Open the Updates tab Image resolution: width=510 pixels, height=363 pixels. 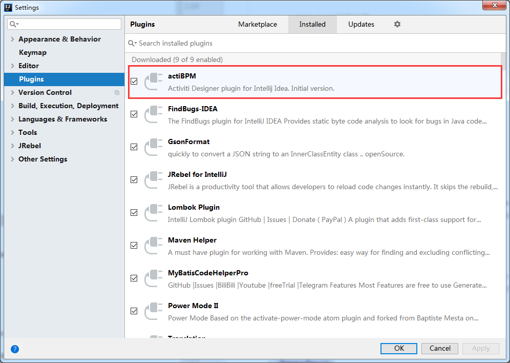pyautogui.click(x=361, y=25)
